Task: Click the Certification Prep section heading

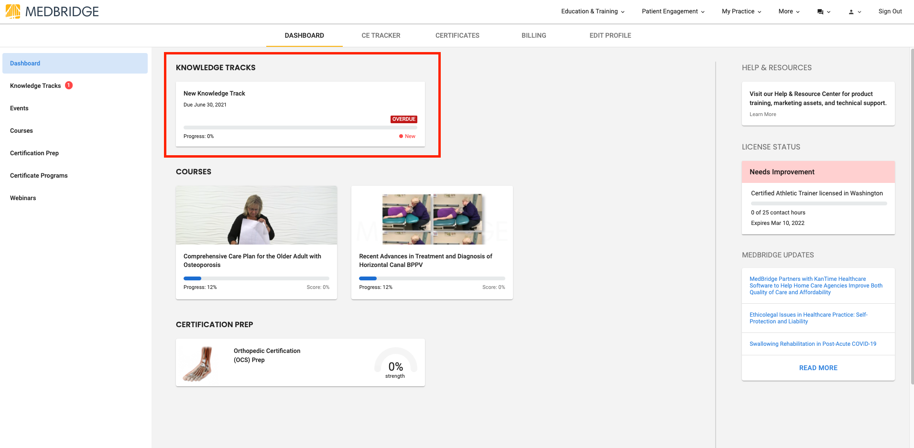Action: tap(215, 325)
